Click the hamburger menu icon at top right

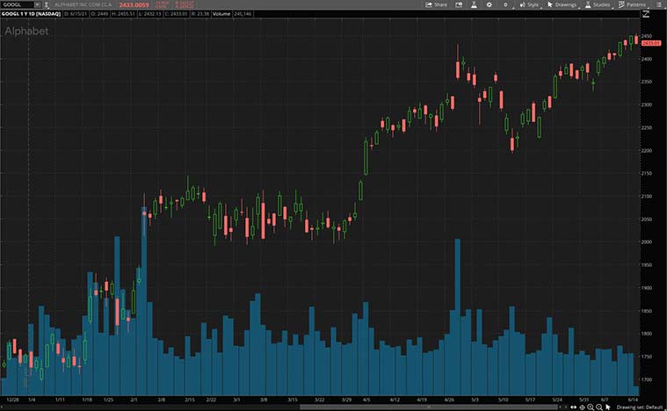[x=660, y=4]
